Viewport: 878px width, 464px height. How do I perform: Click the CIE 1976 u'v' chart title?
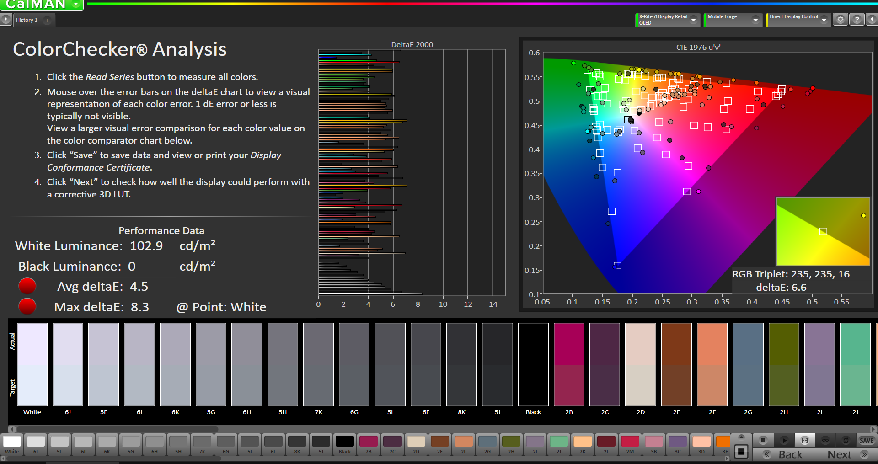(698, 47)
